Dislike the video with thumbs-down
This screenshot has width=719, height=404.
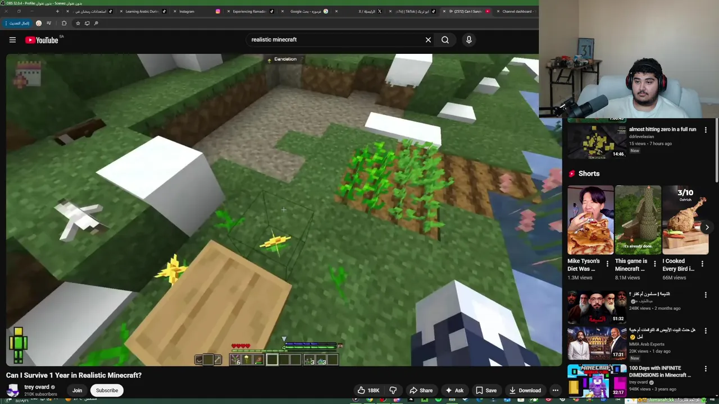point(393,391)
